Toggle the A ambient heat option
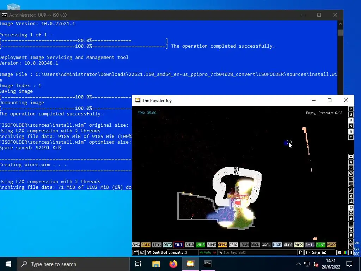 pyautogui.click(x=351, y=132)
